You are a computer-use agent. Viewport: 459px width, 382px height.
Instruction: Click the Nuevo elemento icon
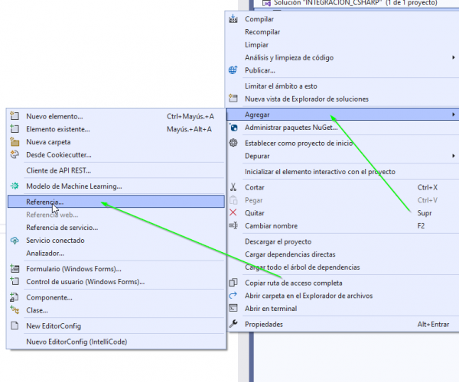coord(15,116)
